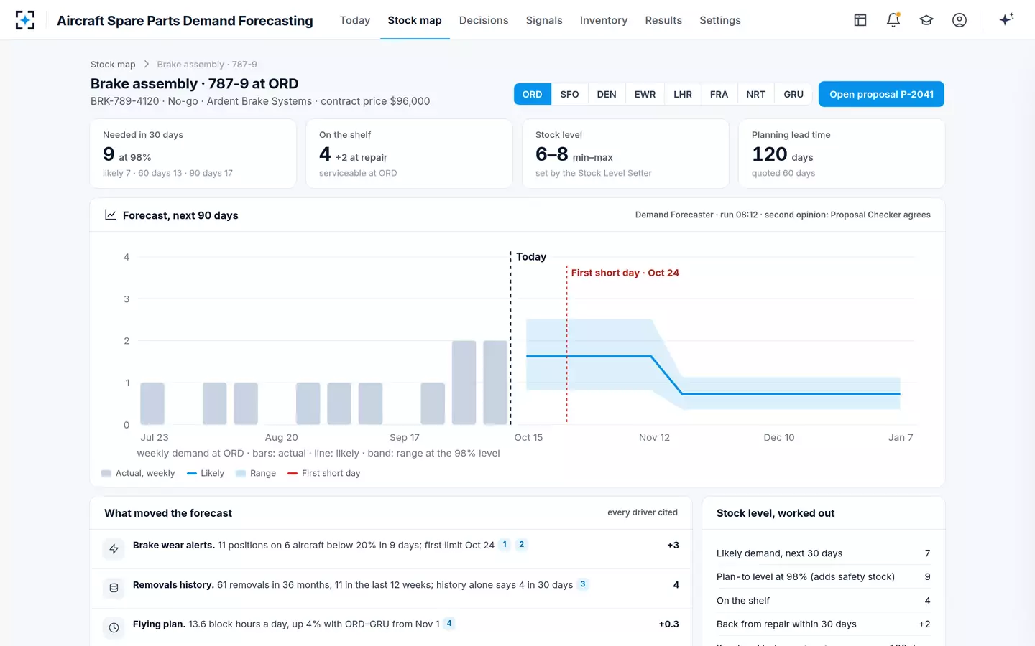Open the Decisions tab
This screenshot has height=646, width=1035.
pos(484,20)
